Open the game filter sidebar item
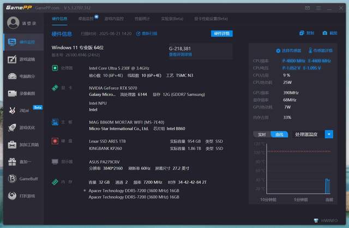349x228 pixels. 23,59
